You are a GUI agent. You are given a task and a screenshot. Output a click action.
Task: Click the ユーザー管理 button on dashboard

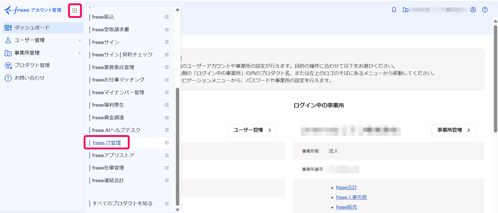click(252, 130)
